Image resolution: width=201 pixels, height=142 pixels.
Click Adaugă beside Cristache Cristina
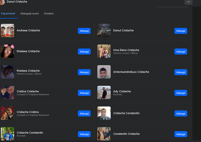tap(84, 113)
